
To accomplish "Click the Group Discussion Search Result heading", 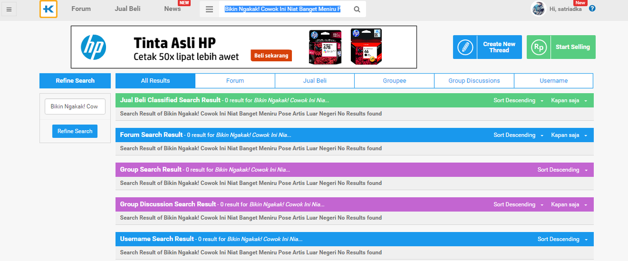I will (168, 204).
